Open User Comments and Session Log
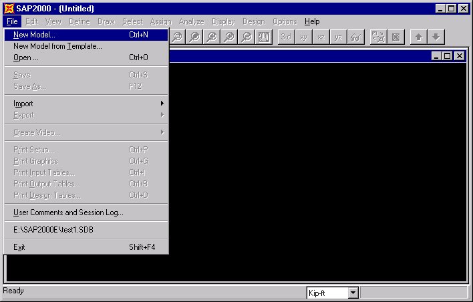 [x=86, y=212]
